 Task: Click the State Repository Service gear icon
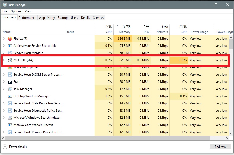click(x=10, y=103)
